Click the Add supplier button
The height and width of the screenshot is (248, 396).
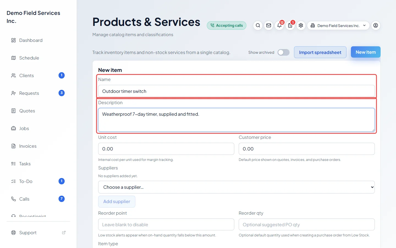(117, 201)
